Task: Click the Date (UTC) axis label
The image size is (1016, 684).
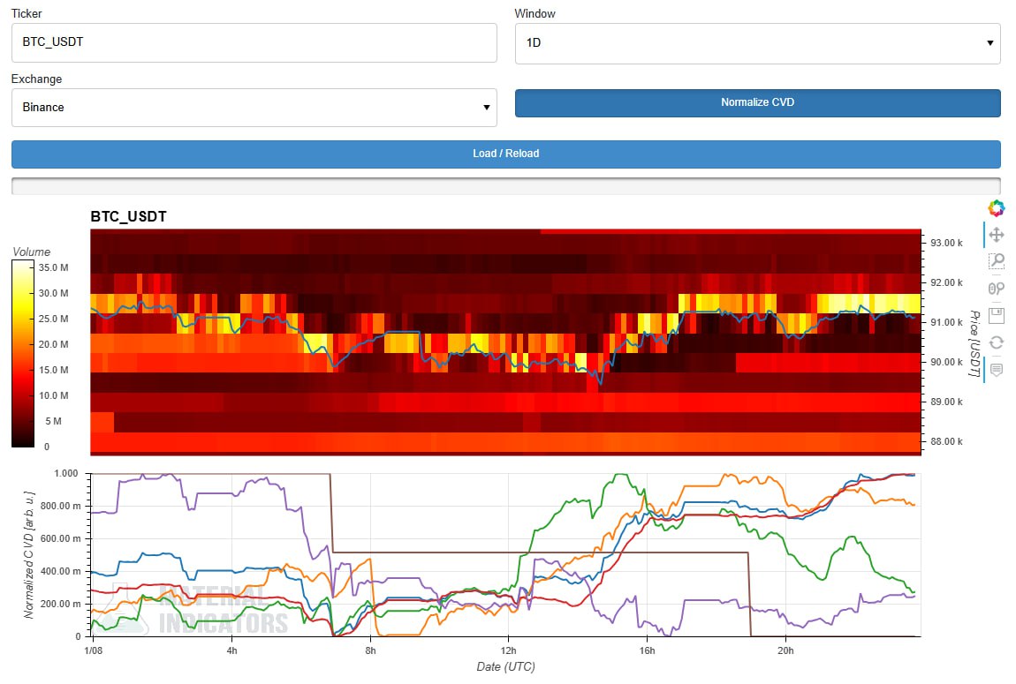Action: click(x=504, y=667)
